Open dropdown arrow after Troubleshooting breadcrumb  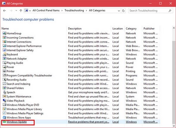tap(86, 11)
